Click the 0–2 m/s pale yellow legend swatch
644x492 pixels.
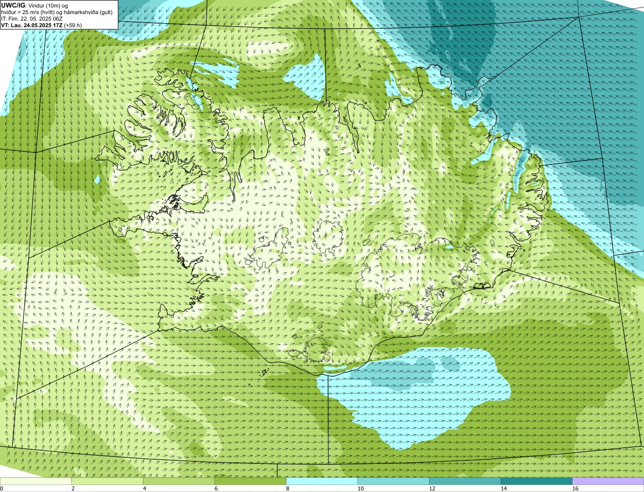tap(36, 481)
